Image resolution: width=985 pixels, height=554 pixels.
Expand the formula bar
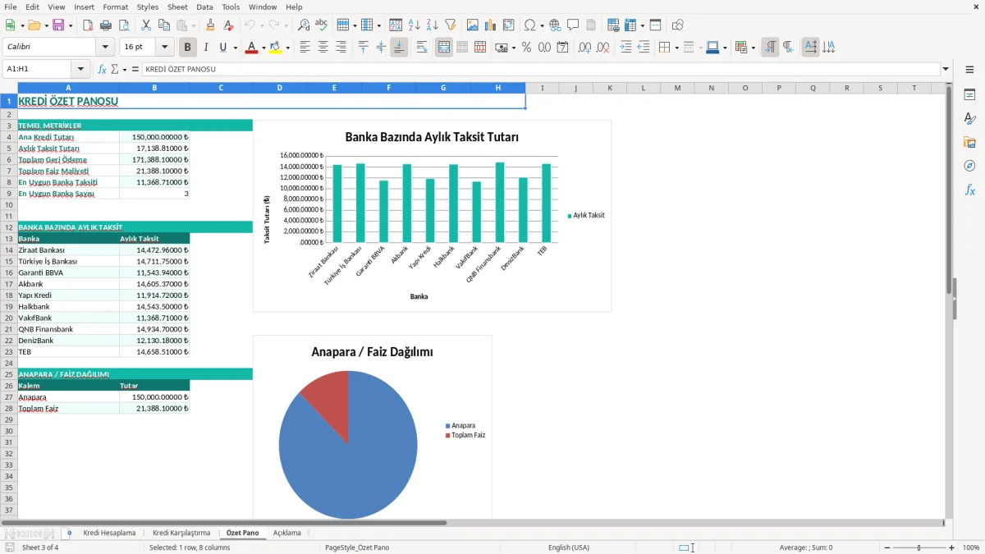coord(946,69)
